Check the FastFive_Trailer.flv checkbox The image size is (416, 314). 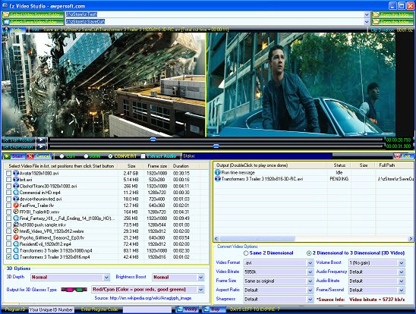tap(9, 206)
